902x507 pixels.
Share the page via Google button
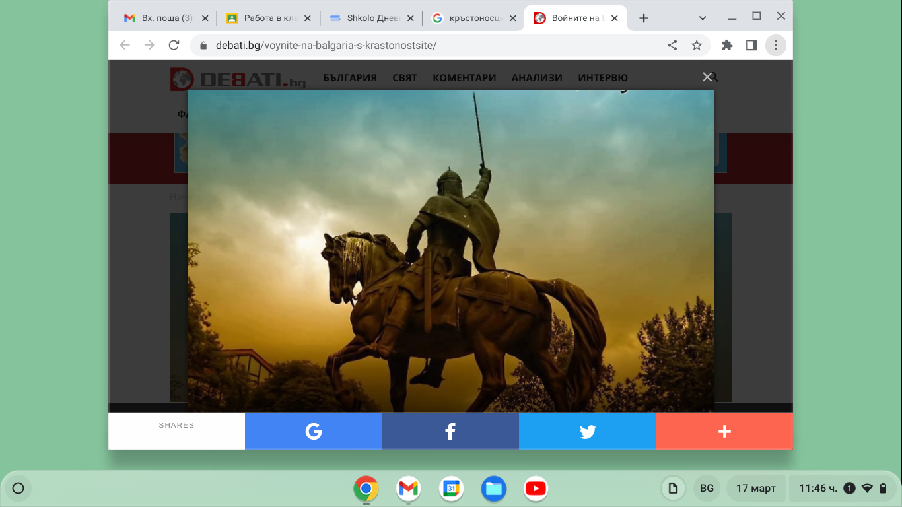(x=314, y=432)
